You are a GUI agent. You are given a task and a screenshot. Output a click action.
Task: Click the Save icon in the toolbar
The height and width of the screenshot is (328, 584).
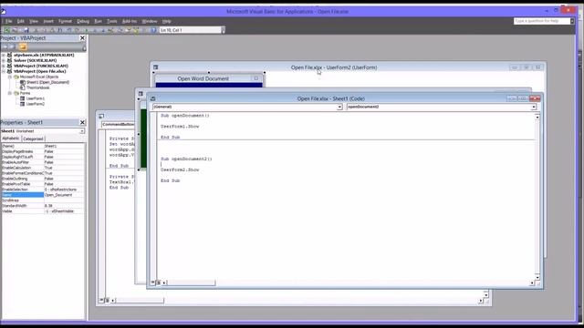pyautogui.click(x=26, y=30)
